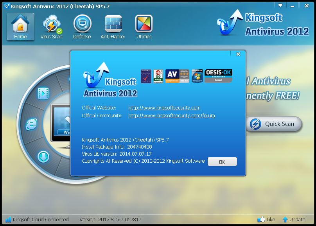The image size is (316, 226).
Task: Click the film strip icon on wheel
Action: [x=43, y=93]
